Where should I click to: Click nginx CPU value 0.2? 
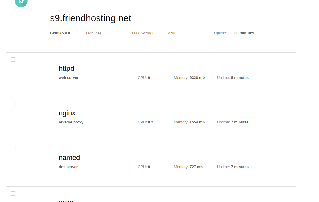click(151, 122)
